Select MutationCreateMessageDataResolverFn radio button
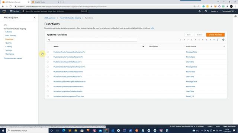 [48, 52]
